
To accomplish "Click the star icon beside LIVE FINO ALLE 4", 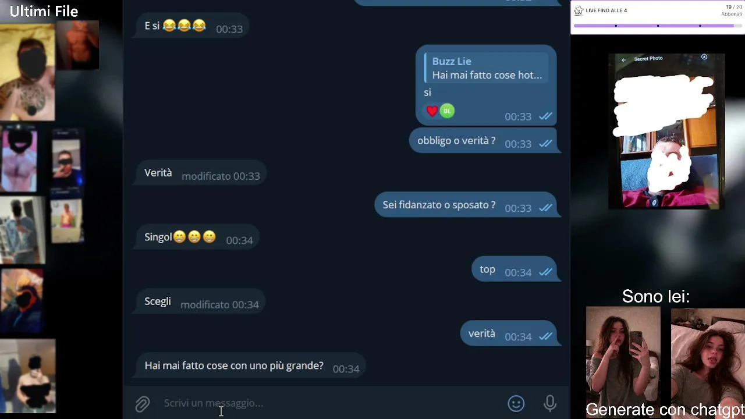I will tap(579, 10).
